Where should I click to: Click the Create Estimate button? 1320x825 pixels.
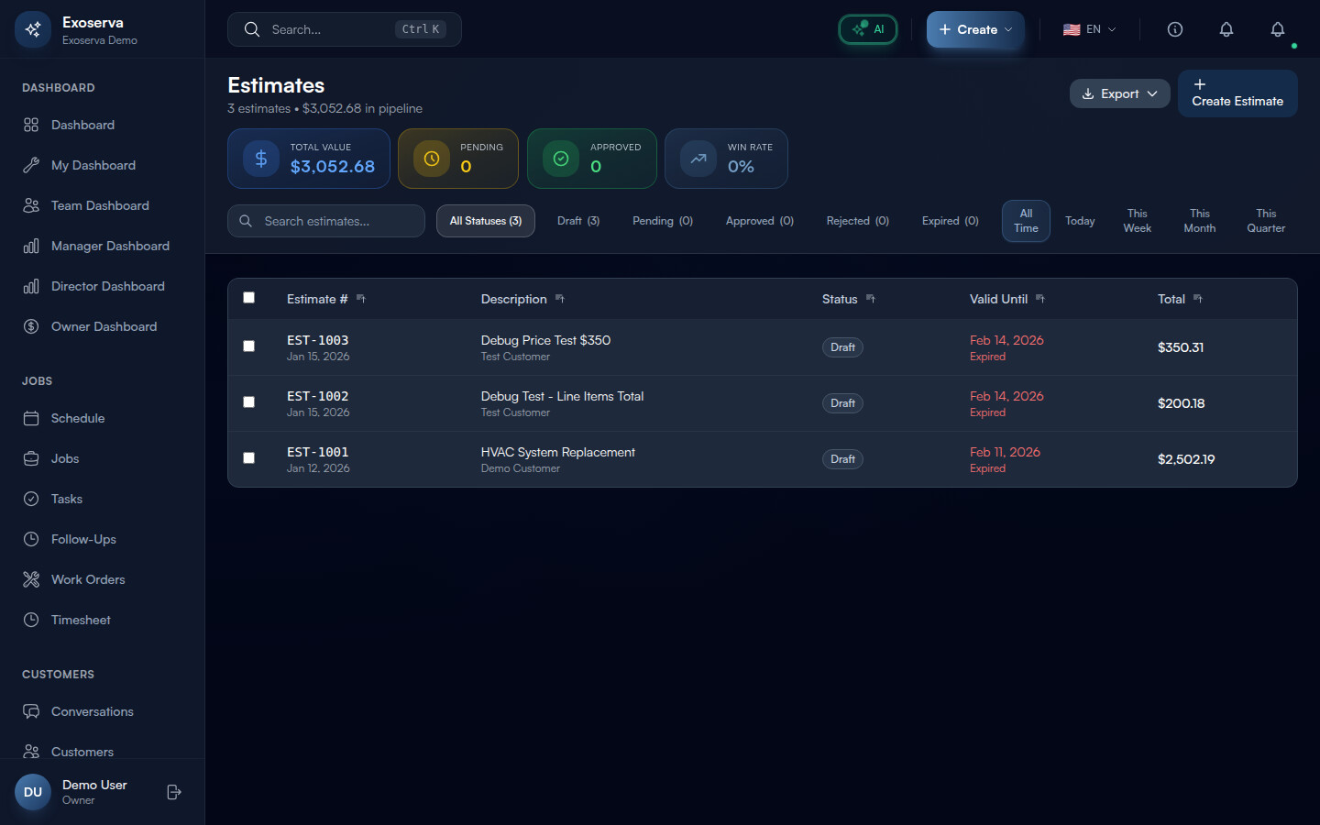tap(1237, 93)
